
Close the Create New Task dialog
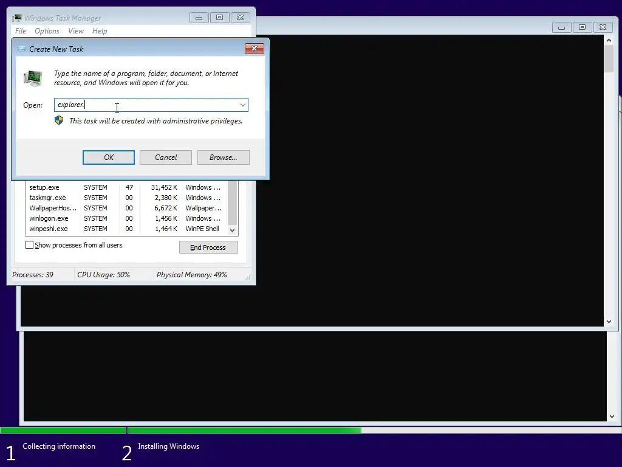[255, 49]
